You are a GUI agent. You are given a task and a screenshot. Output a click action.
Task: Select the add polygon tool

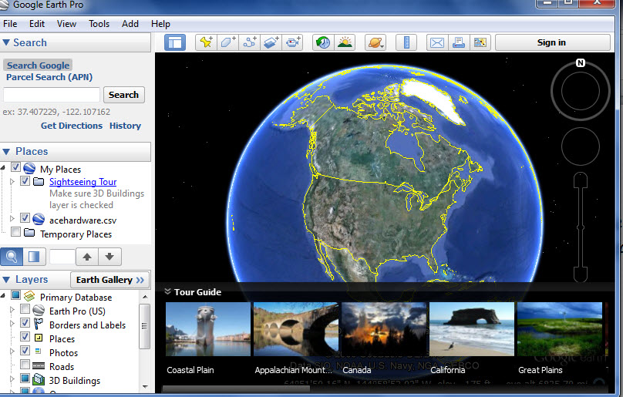tap(227, 42)
